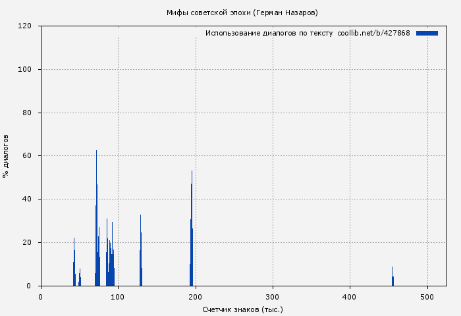Click the y-axis tick label 100
This screenshot has height=316, width=461.
(25, 70)
